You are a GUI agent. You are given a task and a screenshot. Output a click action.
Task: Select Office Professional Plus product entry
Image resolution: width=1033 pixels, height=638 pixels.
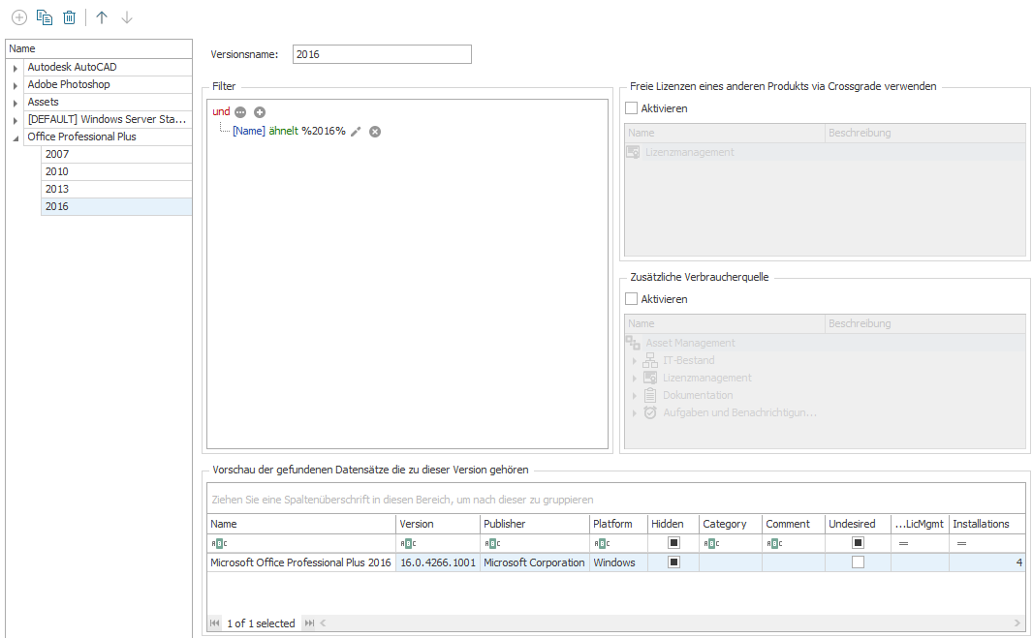(x=108, y=137)
